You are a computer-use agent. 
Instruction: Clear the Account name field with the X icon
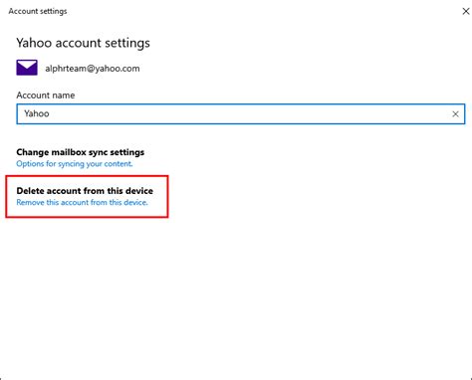[x=455, y=114]
